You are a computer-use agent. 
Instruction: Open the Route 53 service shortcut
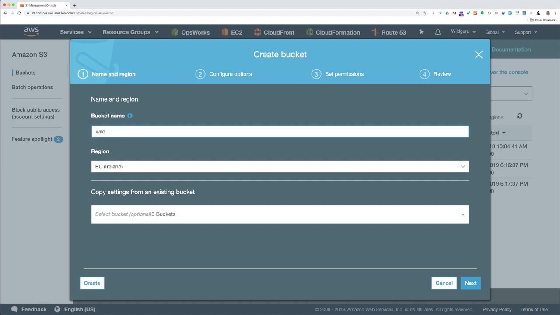[388, 32]
